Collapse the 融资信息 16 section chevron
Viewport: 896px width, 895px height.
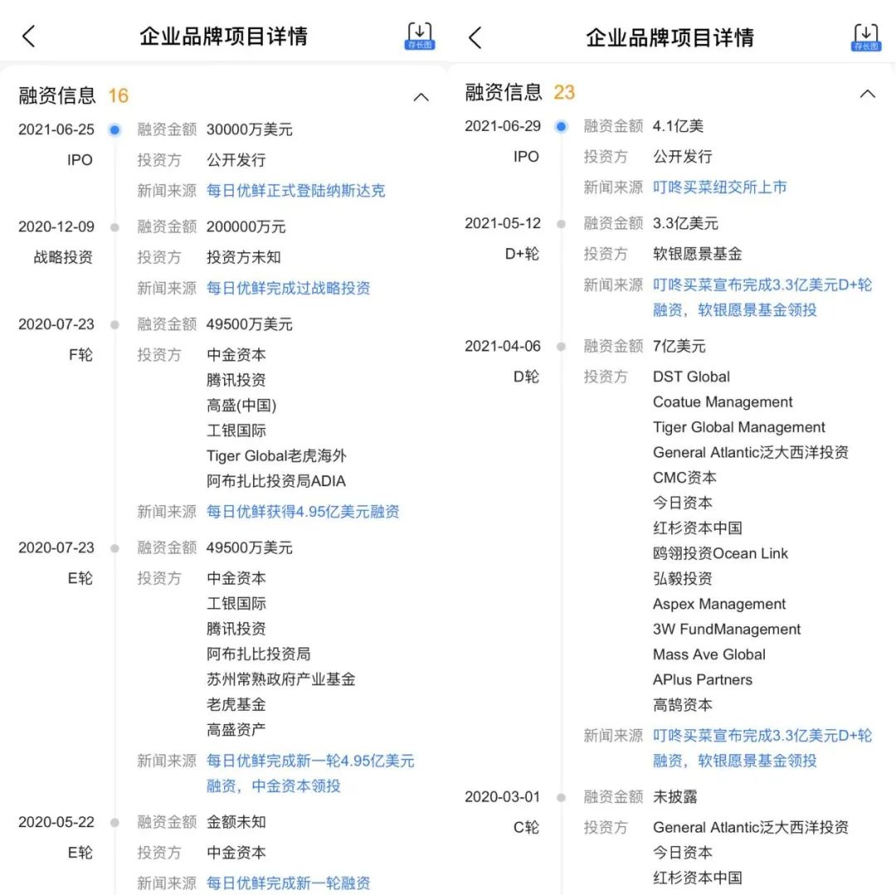coord(421,97)
